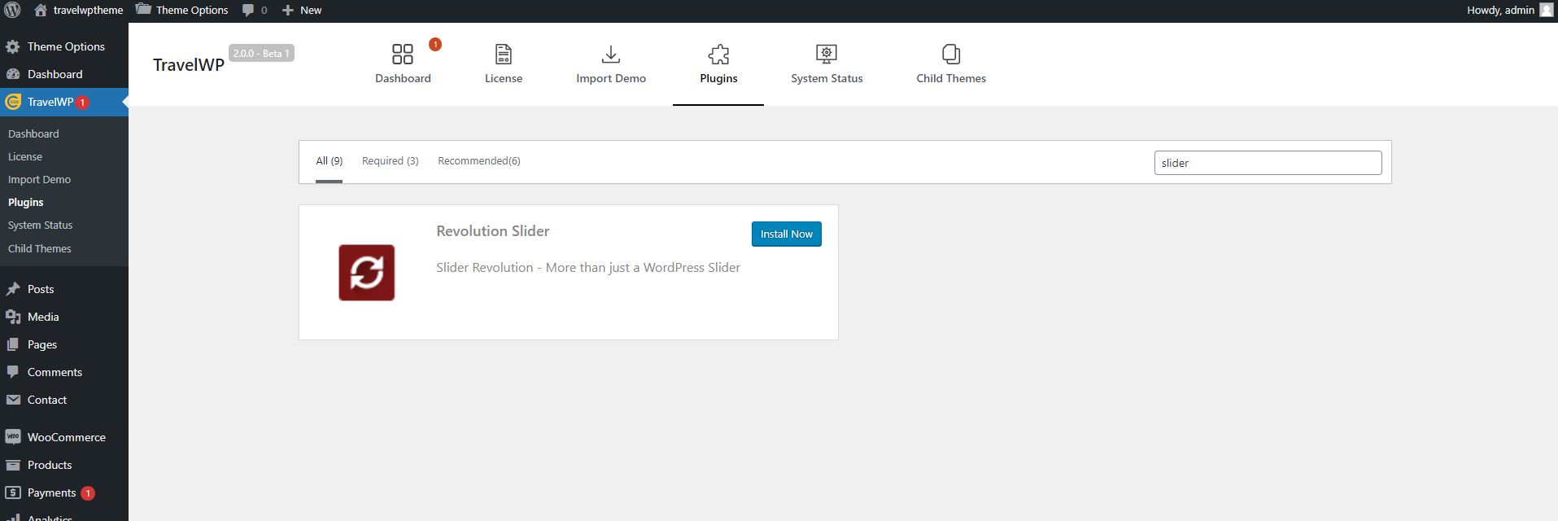Click the Revolution Slider plugin logo
The width and height of the screenshot is (1558, 521).
click(367, 273)
